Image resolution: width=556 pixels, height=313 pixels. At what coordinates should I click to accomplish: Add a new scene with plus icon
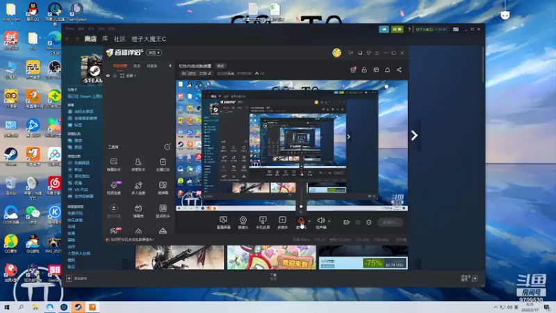click(x=170, y=65)
